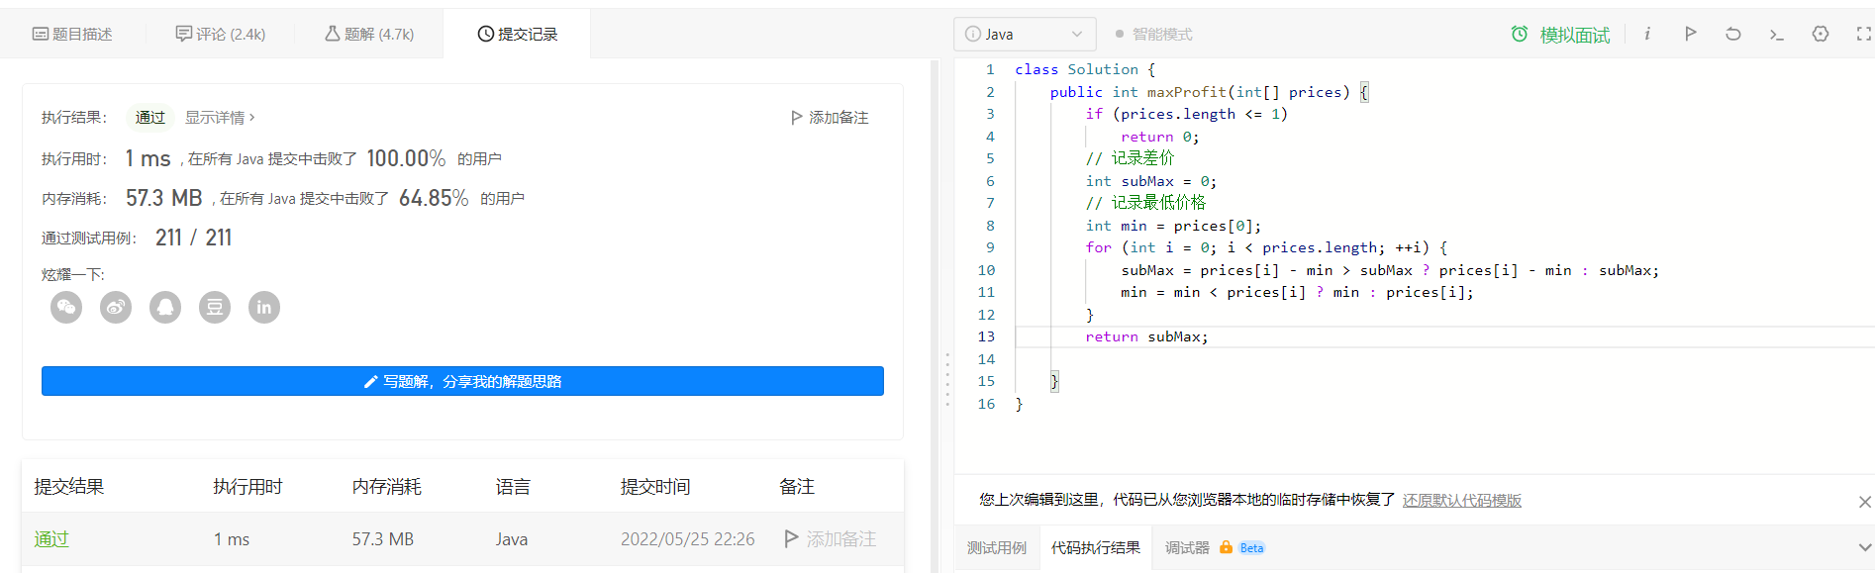This screenshot has height=573, width=1875.
Task: Click the 备注 column header
Action: [797, 486]
